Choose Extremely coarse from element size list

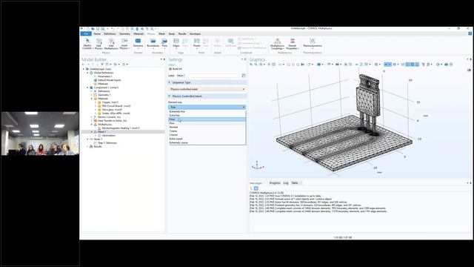click(x=207, y=142)
